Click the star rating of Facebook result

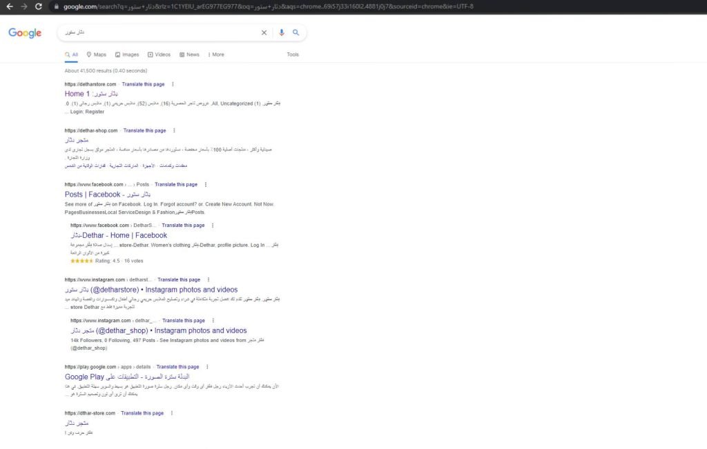pyautogui.click(x=81, y=261)
